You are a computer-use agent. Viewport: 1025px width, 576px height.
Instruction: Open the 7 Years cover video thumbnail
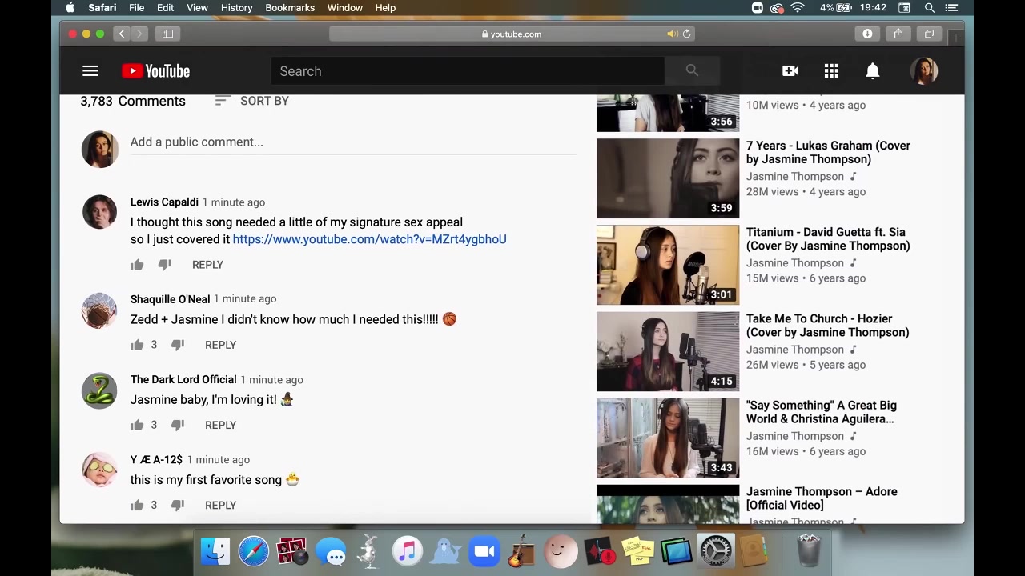point(668,178)
